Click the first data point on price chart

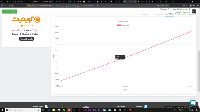point(60,81)
